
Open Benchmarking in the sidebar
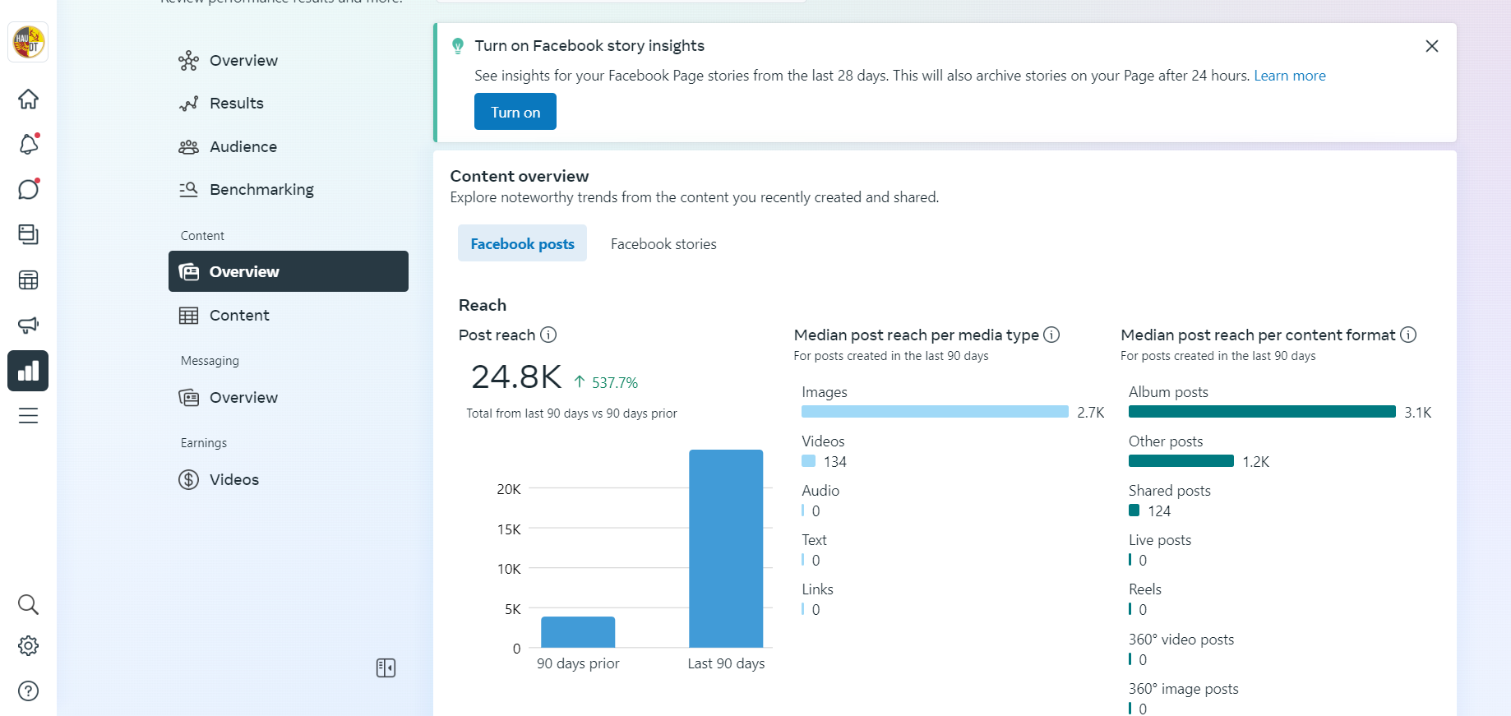(261, 190)
